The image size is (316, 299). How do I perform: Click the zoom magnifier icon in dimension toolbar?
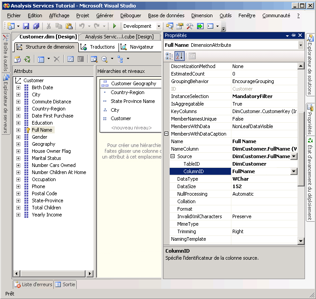pyautogui.click(x=104, y=59)
